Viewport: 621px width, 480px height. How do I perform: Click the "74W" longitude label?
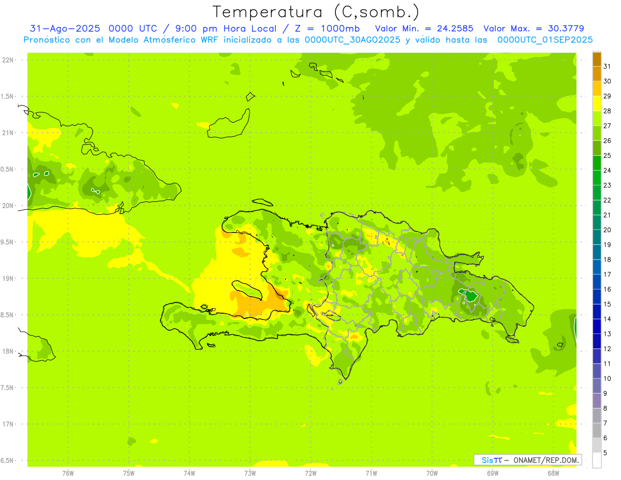click(x=189, y=473)
